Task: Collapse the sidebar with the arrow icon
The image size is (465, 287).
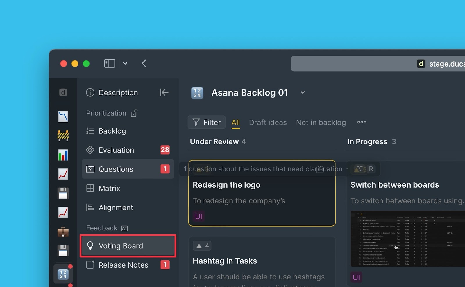Action: tap(164, 92)
